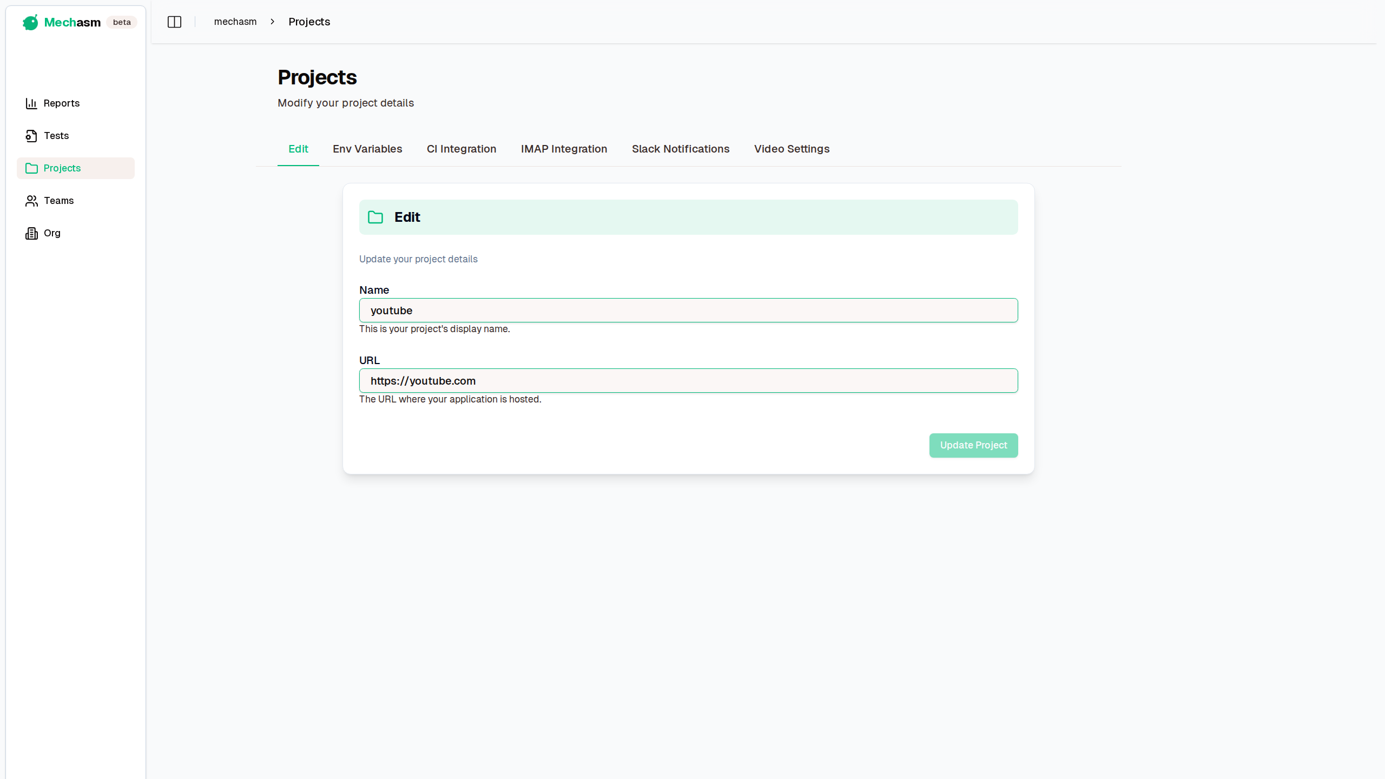This screenshot has width=1385, height=779.
Task: Select the Reports icon in the sidebar
Action: (31, 103)
